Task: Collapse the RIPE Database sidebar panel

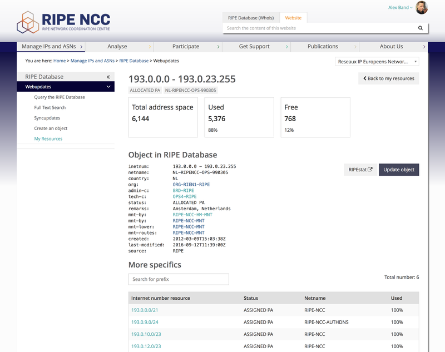Action: [108, 77]
